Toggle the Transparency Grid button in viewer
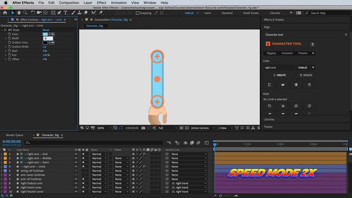 pos(186,128)
